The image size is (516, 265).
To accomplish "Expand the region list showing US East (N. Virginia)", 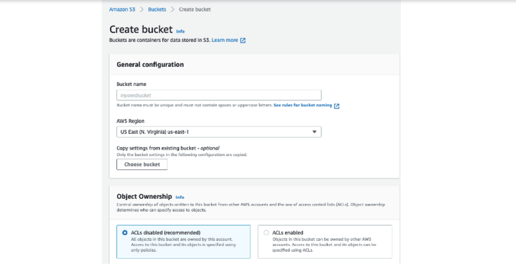I will [219, 131].
